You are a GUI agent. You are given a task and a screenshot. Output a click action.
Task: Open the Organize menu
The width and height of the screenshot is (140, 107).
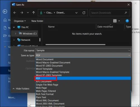[x=20, y=21]
